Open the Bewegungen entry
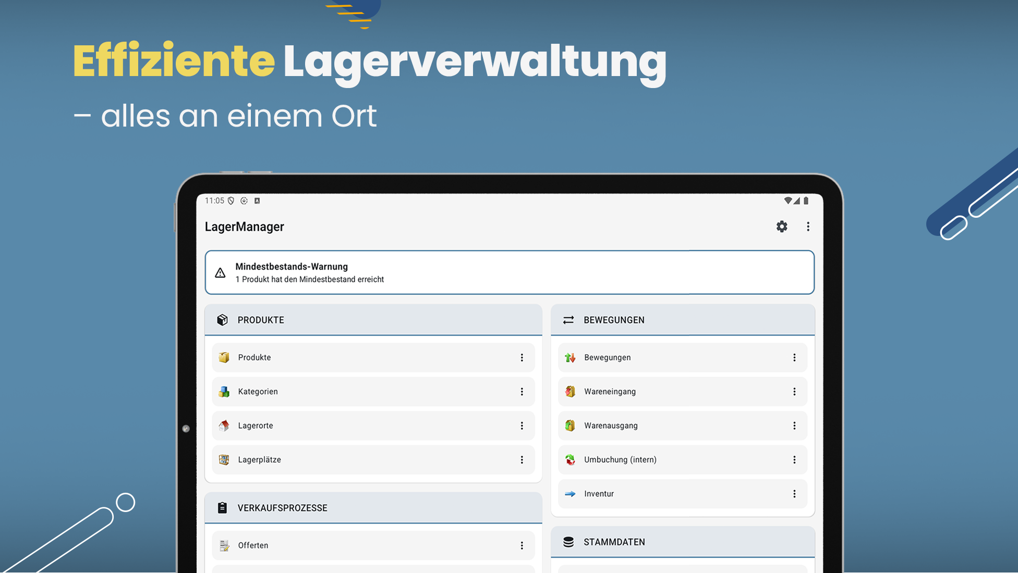The width and height of the screenshot is (1018, 573). [x=683, y=357]
